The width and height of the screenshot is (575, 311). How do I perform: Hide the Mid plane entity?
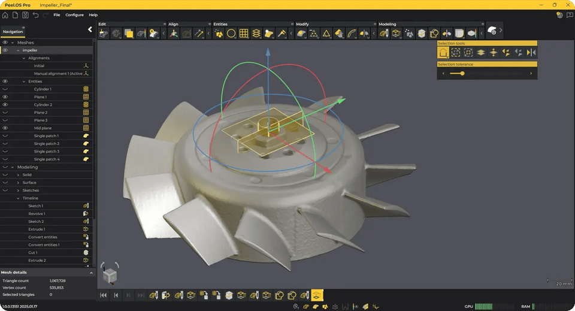(5, 128)
